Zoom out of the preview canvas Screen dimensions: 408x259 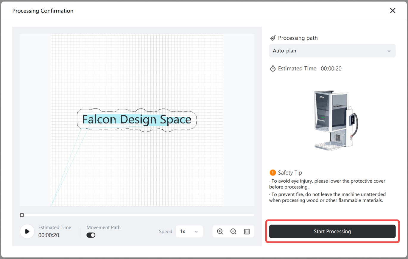pyautogui.click(x=233, y=231)
